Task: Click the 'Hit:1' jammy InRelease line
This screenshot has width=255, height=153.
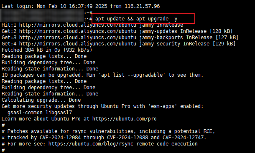Action: click(92, 25)
